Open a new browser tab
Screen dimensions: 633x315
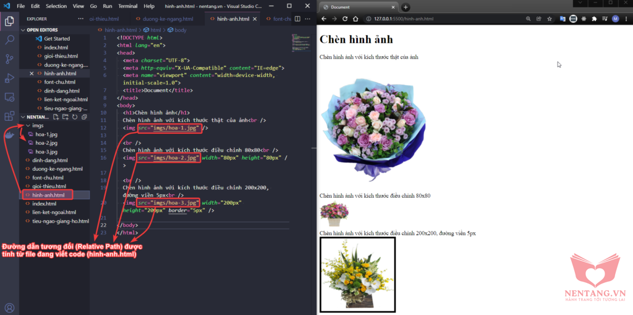point(406,7)
